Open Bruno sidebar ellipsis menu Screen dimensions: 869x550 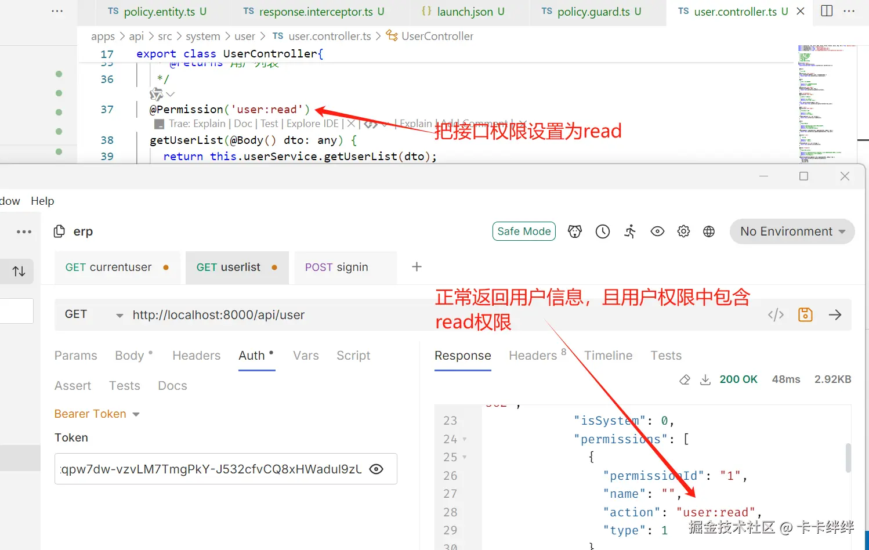coord(24,231)
